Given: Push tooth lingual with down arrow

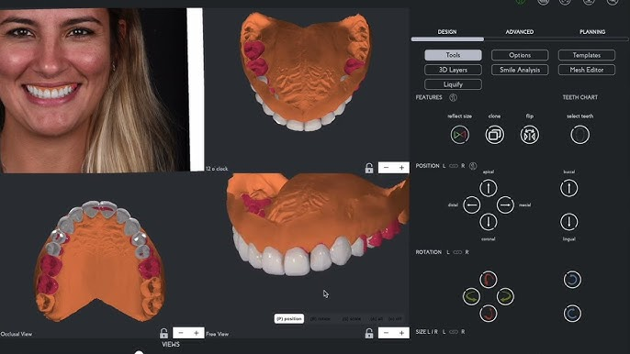Looking at the screenshot, I should point(569,222).
